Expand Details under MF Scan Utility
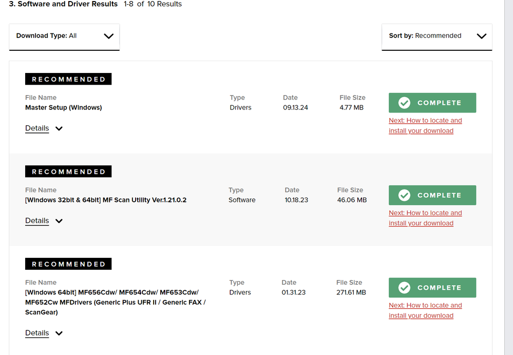 pos(37,221)
